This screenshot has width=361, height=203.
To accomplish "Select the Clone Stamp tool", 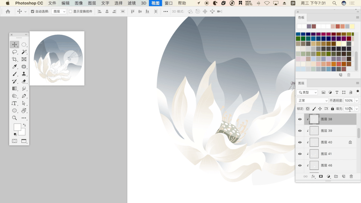I will point(24,74).
